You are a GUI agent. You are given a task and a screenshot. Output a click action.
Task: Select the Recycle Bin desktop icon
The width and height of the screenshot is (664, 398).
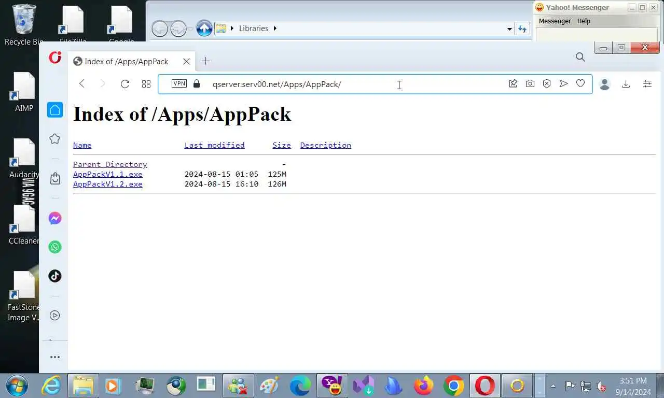point(24,25)
